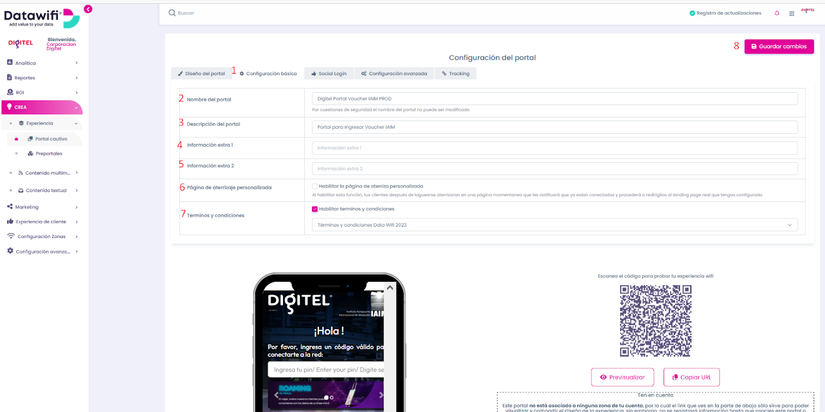Viewport: 825px width, 412px height.
Task: Click the search magnifier icon
Action: click(x=172, y=13)
